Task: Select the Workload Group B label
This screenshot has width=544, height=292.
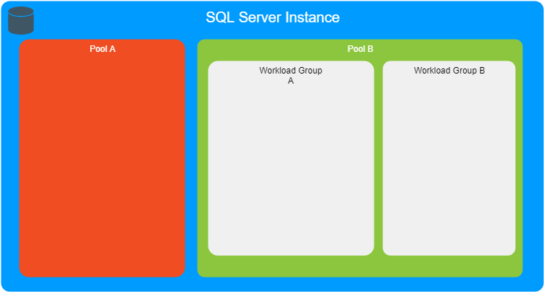Action: pos(449,71)
